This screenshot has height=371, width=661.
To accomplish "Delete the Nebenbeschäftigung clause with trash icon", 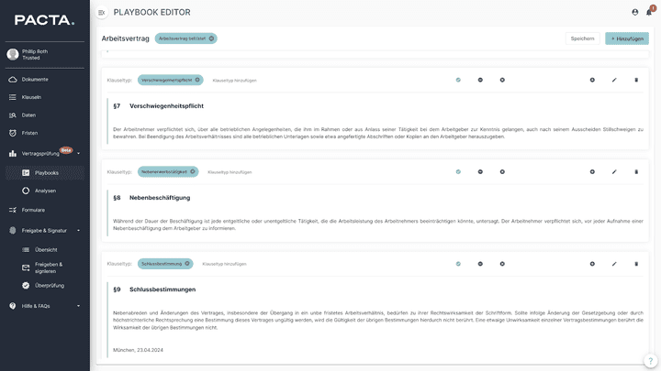I will click(x=636, y=171).
